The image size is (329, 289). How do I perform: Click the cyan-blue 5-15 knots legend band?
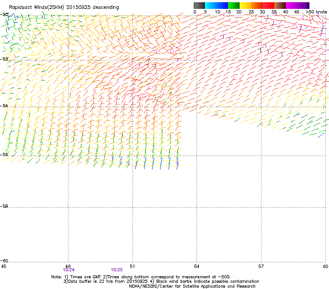click(x=217, y=5)
